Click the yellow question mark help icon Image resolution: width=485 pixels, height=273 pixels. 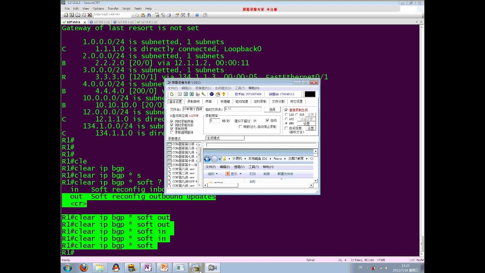224,94
